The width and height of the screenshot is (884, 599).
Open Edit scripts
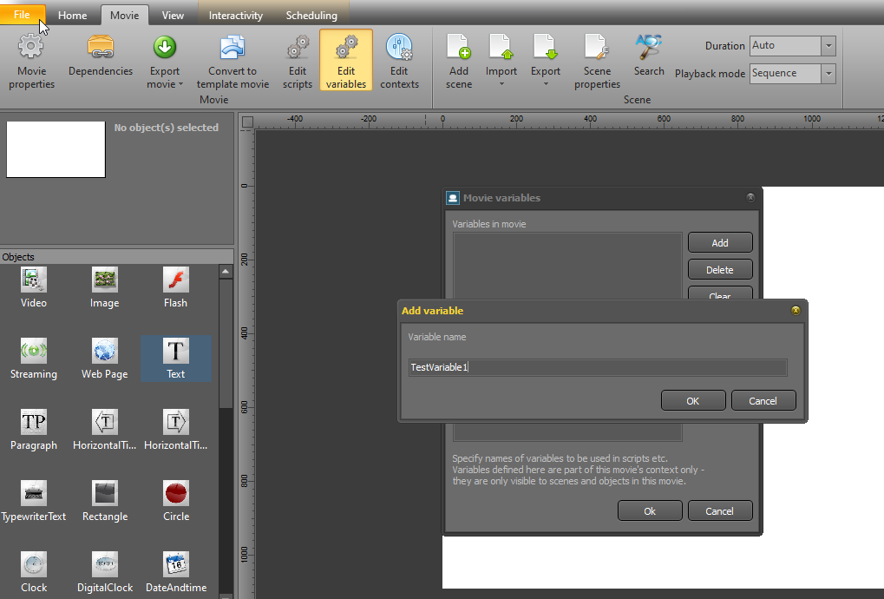297,61
